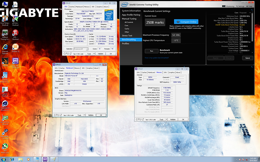This screenshot has width=260, height=162.
Task: Open the Computer icon on desktop
Action: [x=5, y=6]
